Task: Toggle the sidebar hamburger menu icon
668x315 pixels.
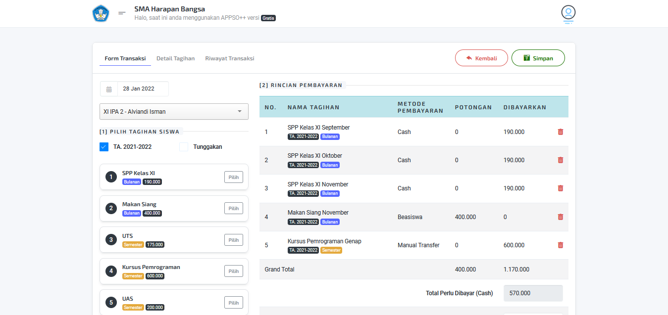Action: tap(122, 13)
